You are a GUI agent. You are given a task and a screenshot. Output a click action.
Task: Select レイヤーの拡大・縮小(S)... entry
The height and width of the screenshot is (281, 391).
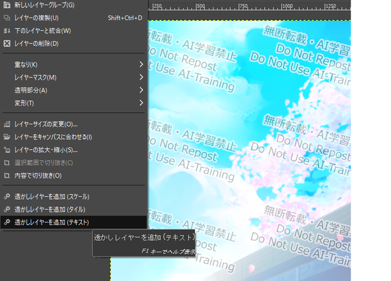point(74,150)
